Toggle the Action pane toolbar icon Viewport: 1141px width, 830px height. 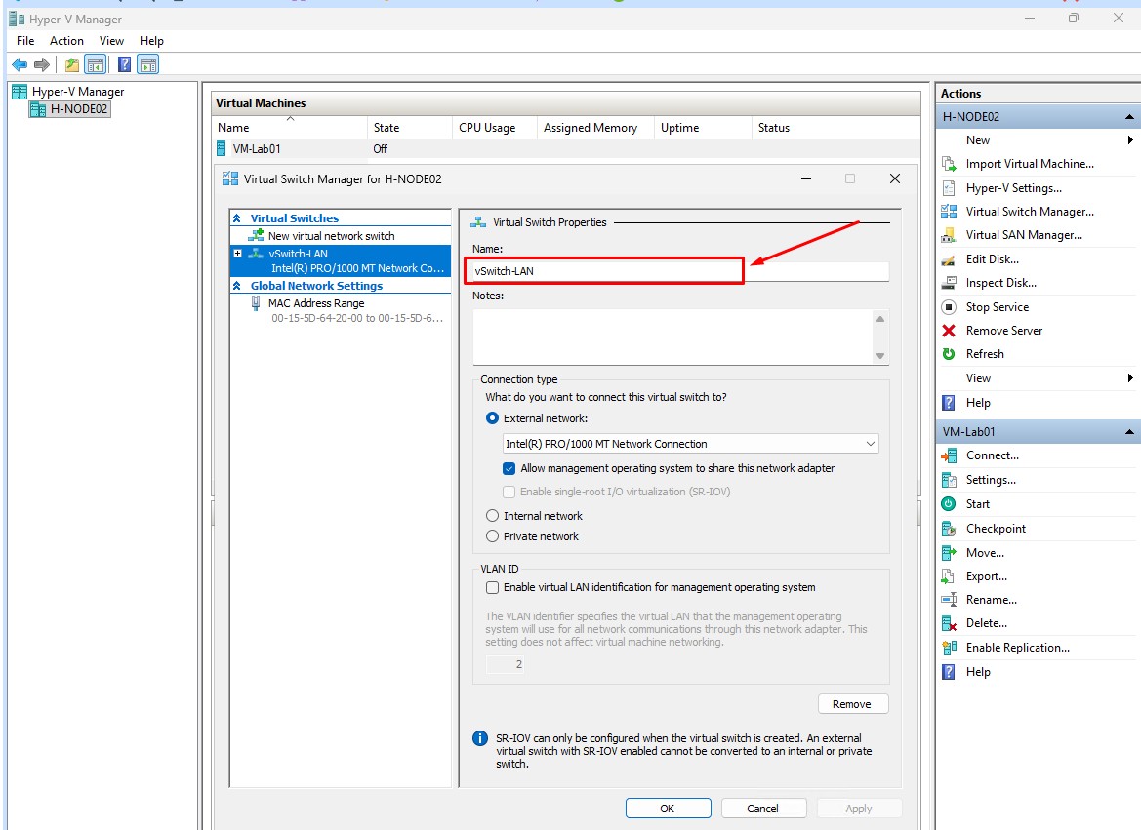pos(147,64)
